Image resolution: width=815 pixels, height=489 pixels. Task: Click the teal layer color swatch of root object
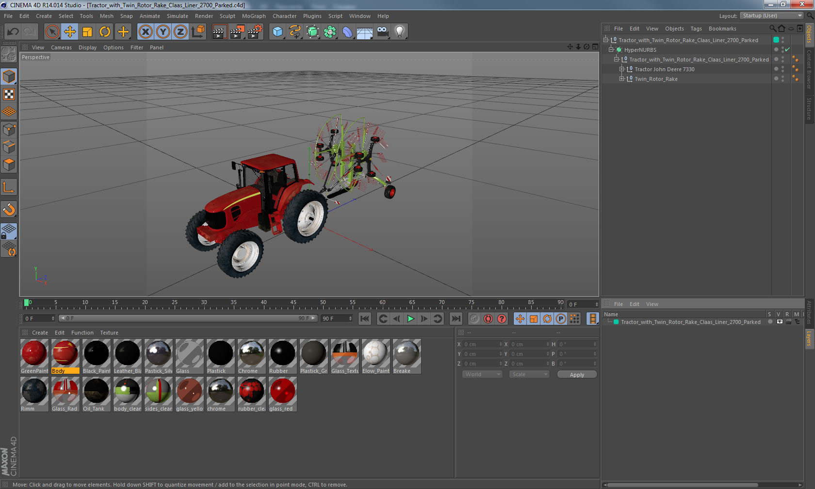pos(776,40)
